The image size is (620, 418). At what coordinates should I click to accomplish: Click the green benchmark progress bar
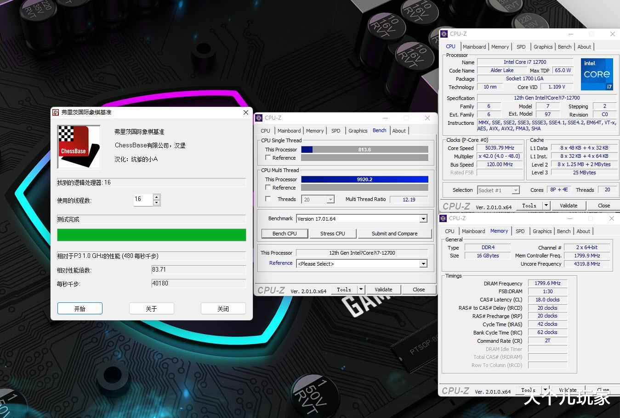coord(151,234)
